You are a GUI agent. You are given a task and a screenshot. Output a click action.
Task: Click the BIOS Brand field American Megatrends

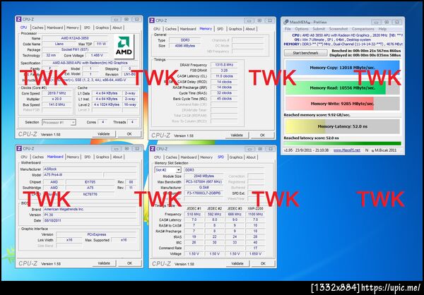click(90, 209)
